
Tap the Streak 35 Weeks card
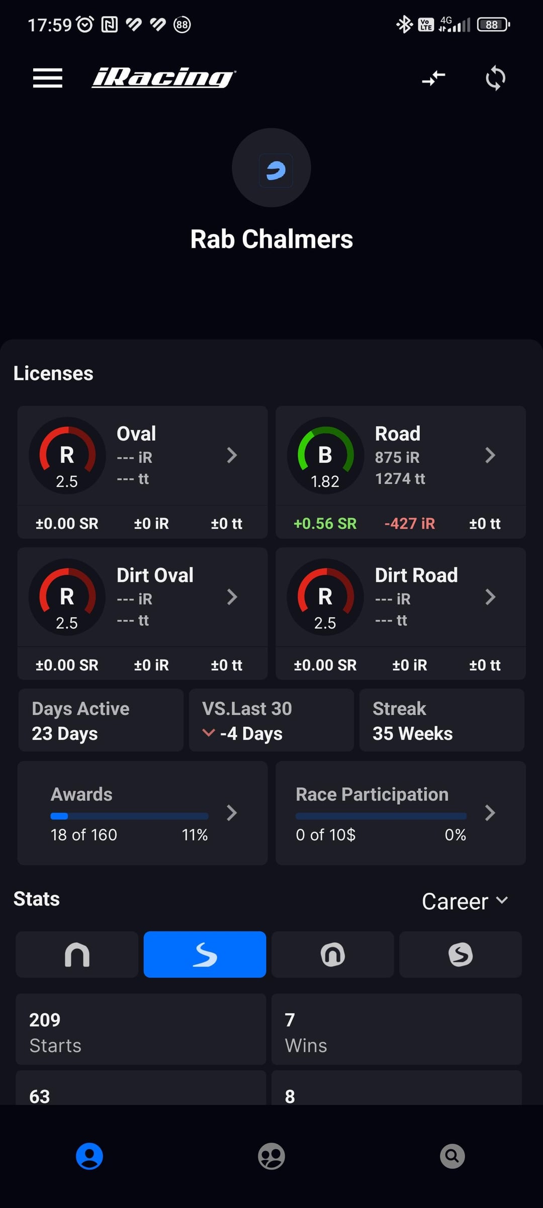[442, 720]
